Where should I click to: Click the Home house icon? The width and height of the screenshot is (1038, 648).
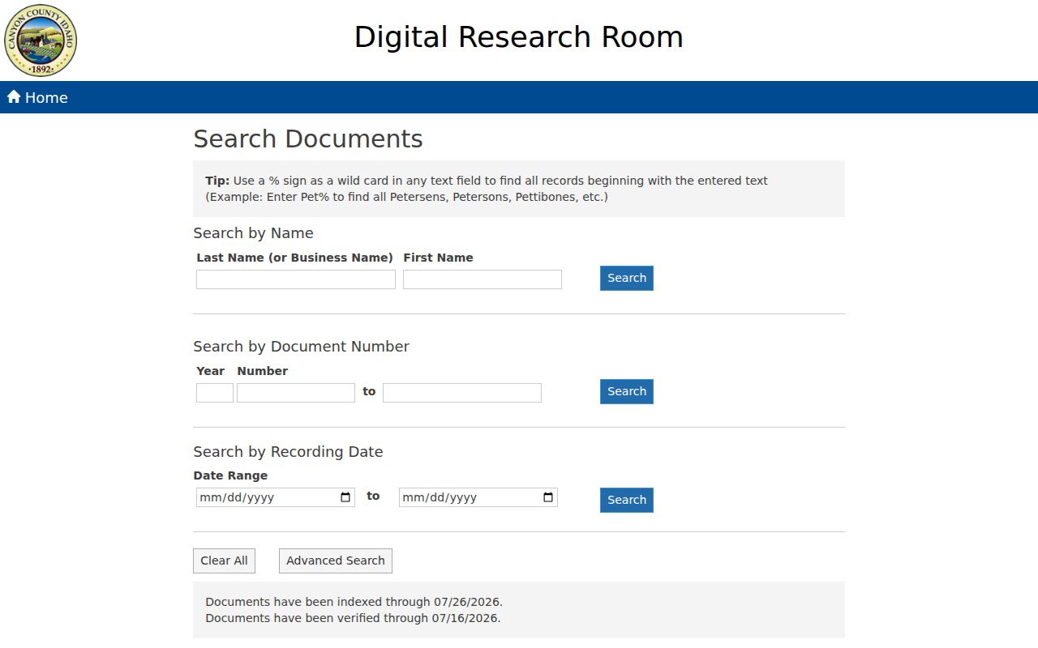point(14,97)
